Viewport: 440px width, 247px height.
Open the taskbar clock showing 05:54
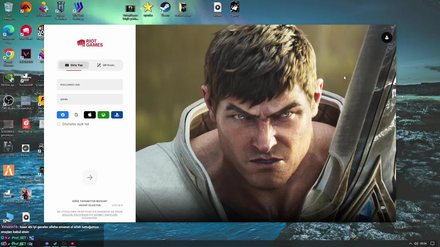[423, 244]
